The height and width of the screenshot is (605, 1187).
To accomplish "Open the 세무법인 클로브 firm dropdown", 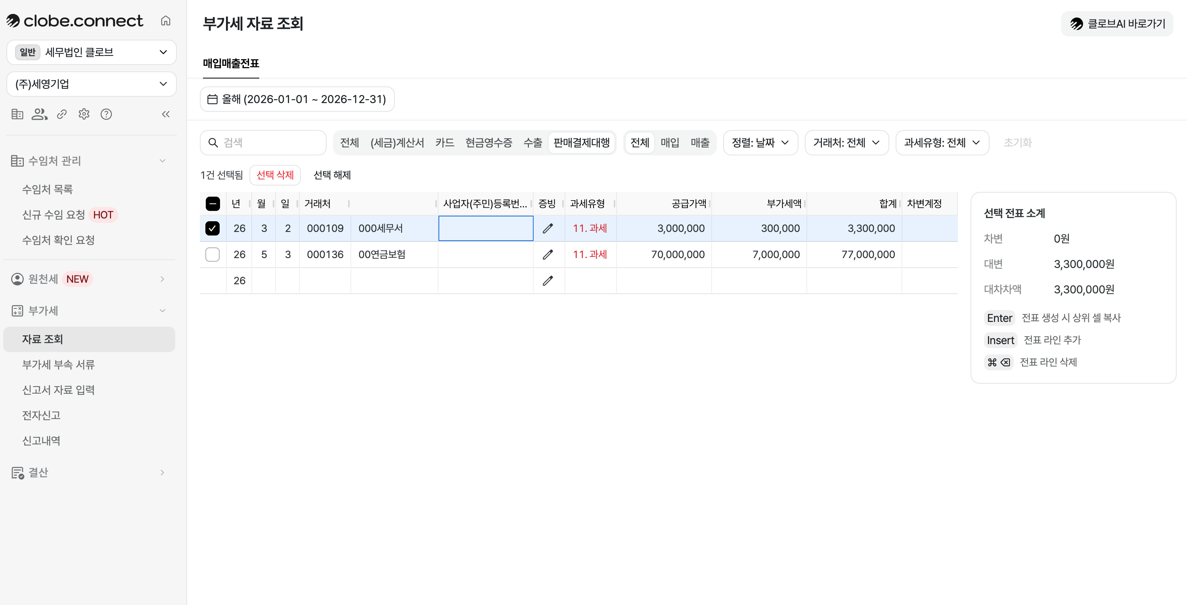I will click(92, 52).
